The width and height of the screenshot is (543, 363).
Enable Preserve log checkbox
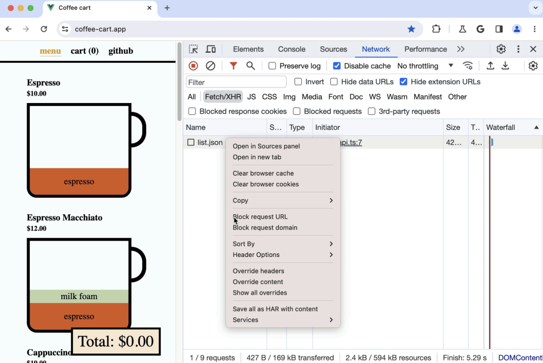[272, 66]
